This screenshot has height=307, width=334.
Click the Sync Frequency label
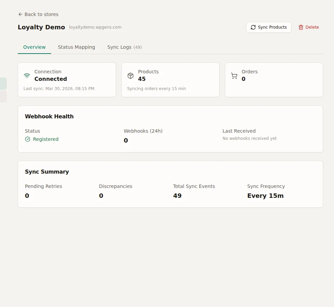point(266,186)
